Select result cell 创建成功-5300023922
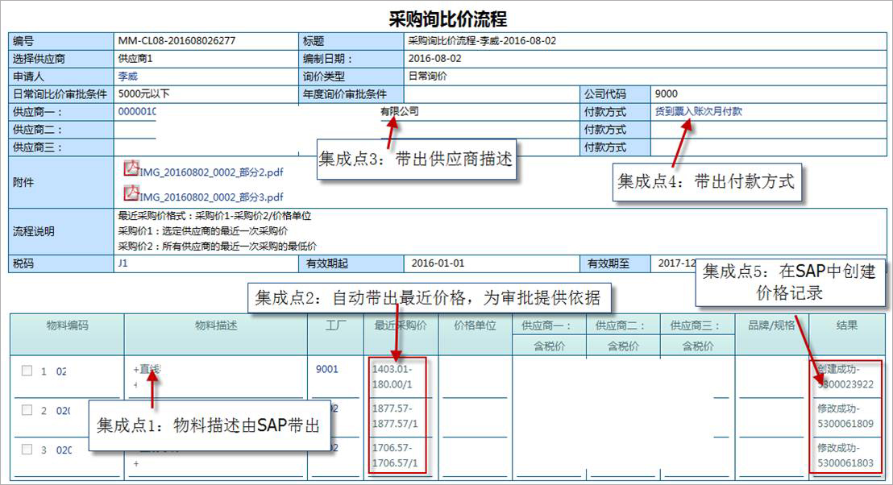 pyautogui.click(x=845, y=377)
